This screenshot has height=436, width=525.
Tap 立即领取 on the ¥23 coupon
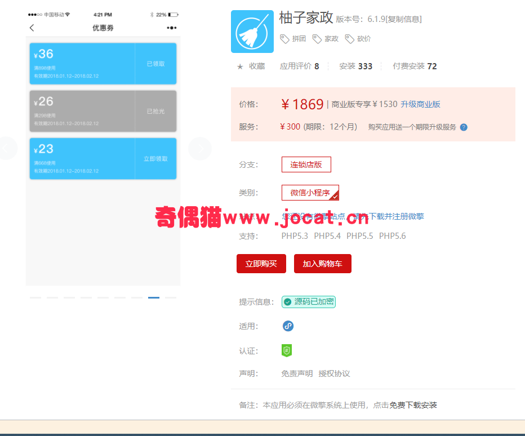[155, 159]
